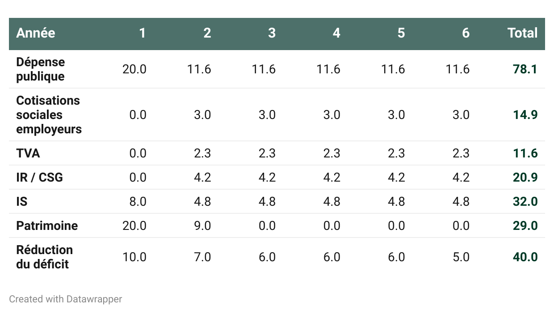Select Réduction du déficit year 6 value 5.0
The image size is (554, 314).
461,257
